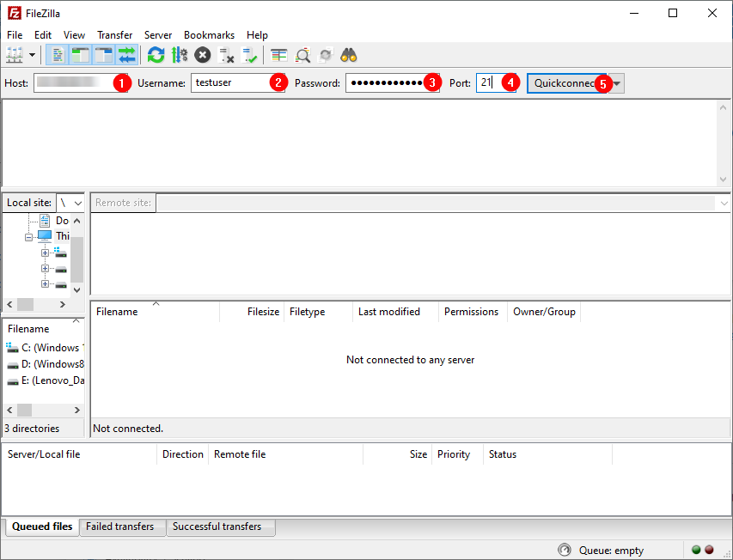Toggle local directory tree display
The width and height of the screenshot is (733, 560).
(x=81, y=55)
